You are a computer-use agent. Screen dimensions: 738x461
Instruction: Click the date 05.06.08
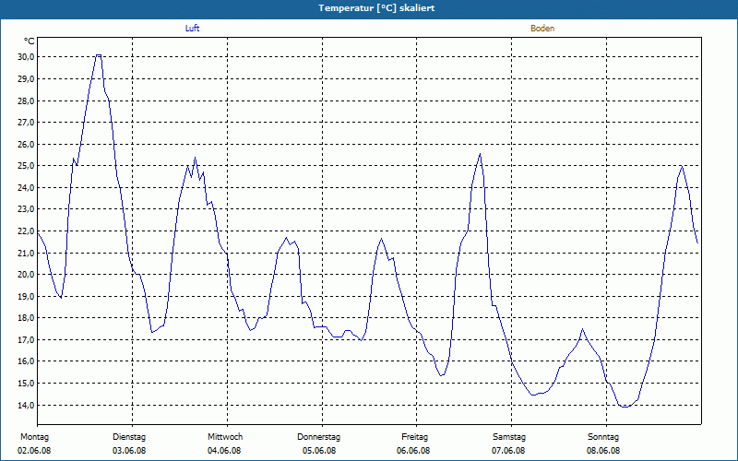pos(319,451)
